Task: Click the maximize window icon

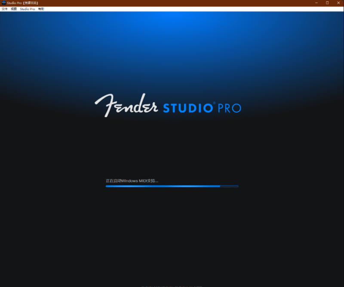Action: tap(327, 3)
